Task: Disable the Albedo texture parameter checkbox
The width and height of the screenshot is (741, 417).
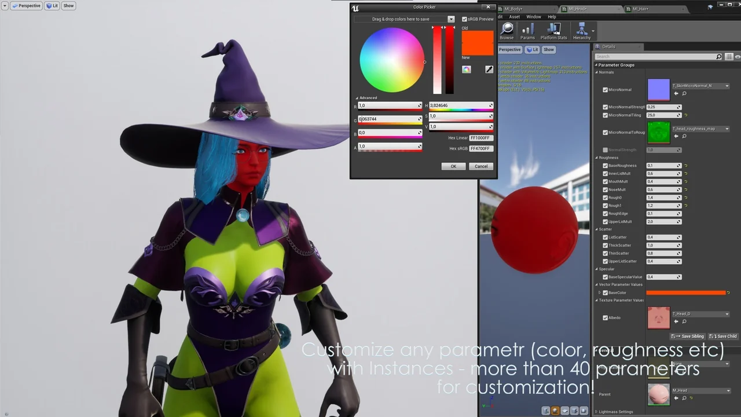Action: click(605, 317)
